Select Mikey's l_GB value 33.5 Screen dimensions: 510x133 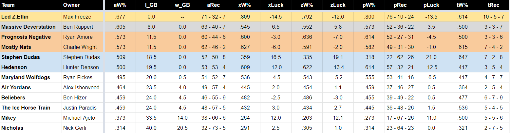tap(151, 118)
